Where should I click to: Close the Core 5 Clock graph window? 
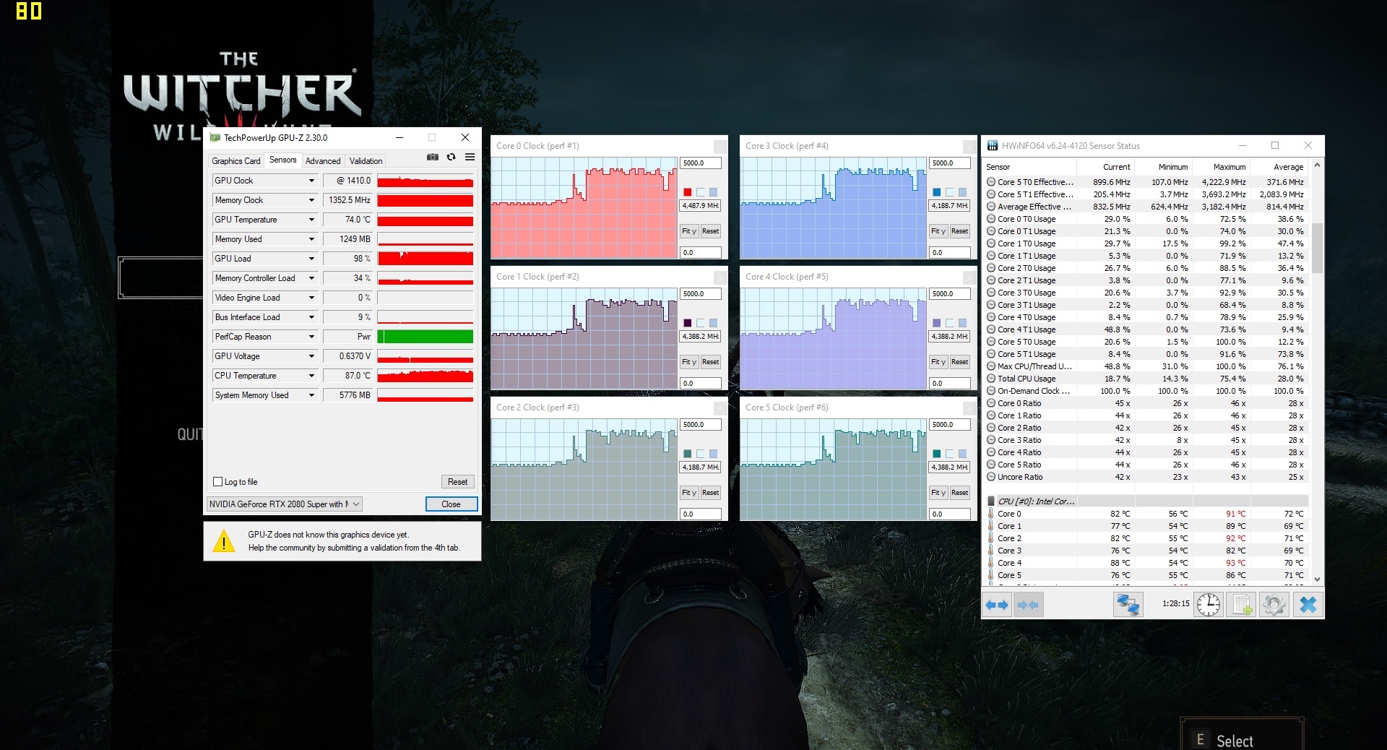point(969,408)
